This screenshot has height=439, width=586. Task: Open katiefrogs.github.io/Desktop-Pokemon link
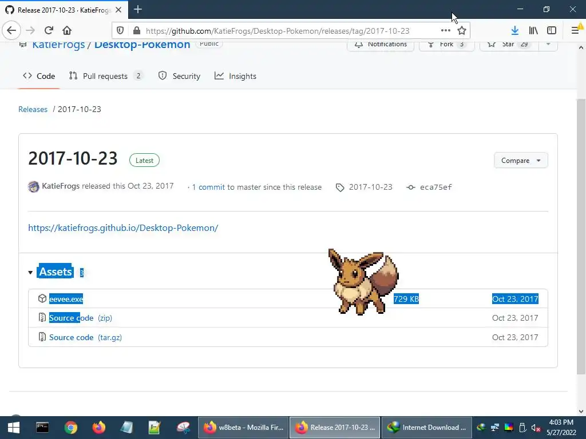click(123, 228)
